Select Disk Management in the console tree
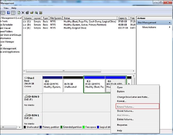The height and width of the screenshot is (135, 173). (8, 49)
